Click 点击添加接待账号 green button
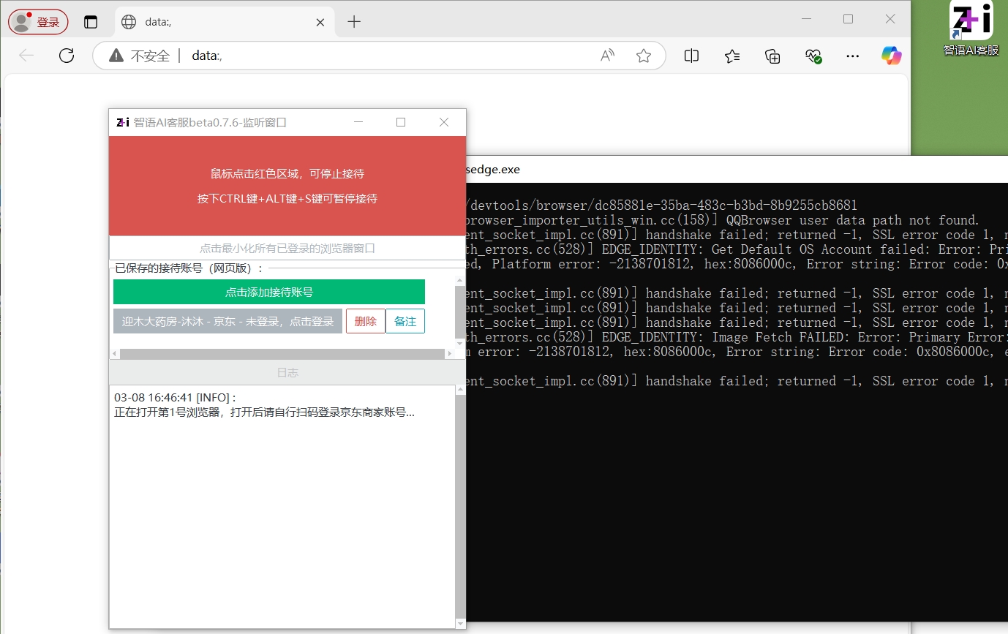Image resolution: width=1008 pixels, height=634 pixels. (268, 292)
